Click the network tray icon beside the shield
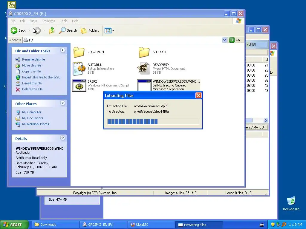The height and width of the screenshot is (229, 306). pyautogui.click(x=278, y=225)
